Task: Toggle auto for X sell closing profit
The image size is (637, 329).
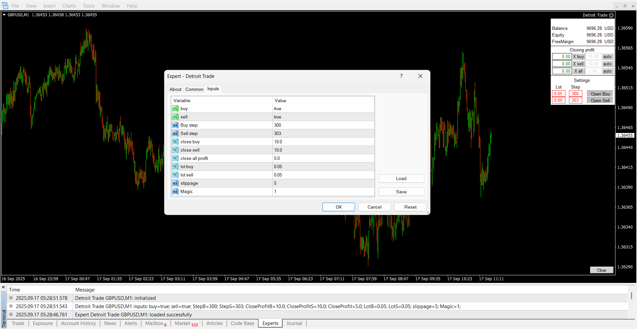Action: pyautogui.click(x=607, y=64)
